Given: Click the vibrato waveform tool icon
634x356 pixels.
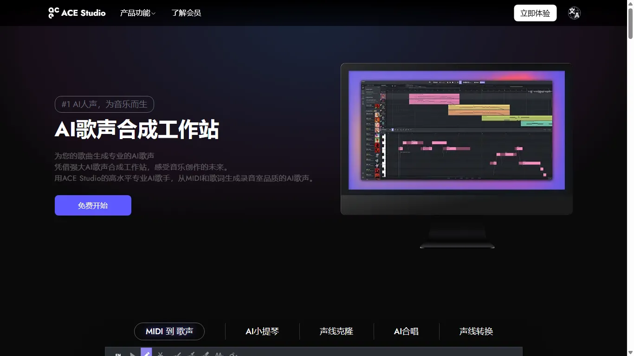Looking at the screenshot, I should [219, 355].
